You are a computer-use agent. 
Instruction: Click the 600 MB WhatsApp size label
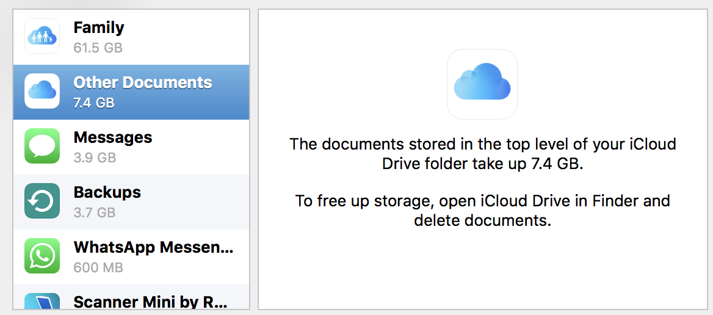click(x=98, y=267)
